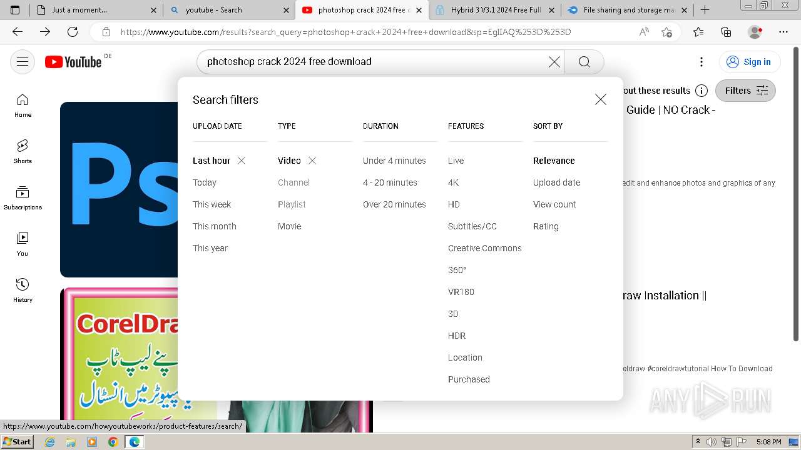Viewport: 801px width, 450px height.
Task: Click the YouTube logo
Action: (73, 61)
